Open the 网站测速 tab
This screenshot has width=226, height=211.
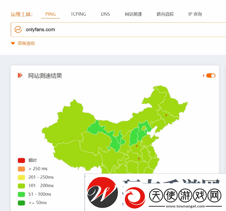click(133, 14)
